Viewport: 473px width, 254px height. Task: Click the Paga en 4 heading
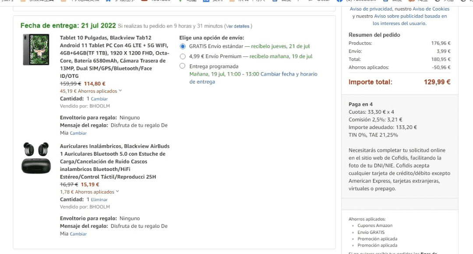point(360,104)
